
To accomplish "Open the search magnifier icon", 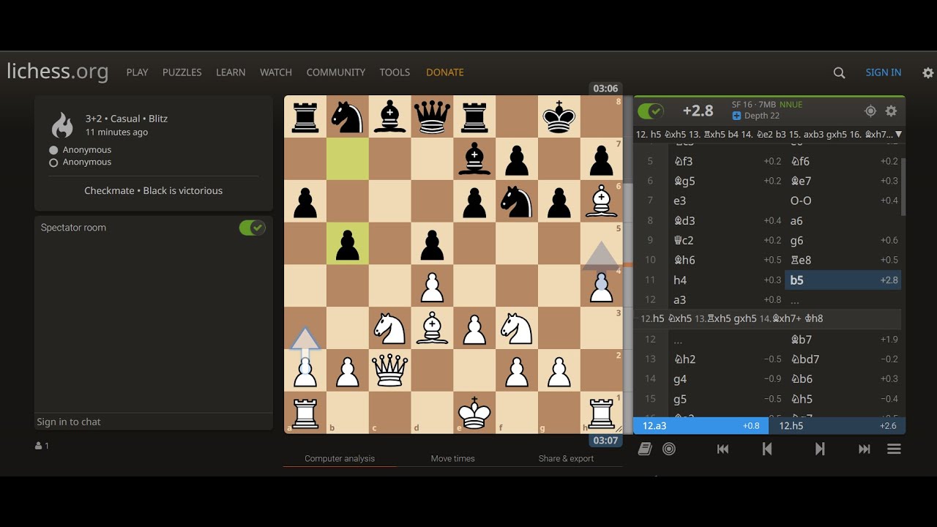I will (839, 72).
